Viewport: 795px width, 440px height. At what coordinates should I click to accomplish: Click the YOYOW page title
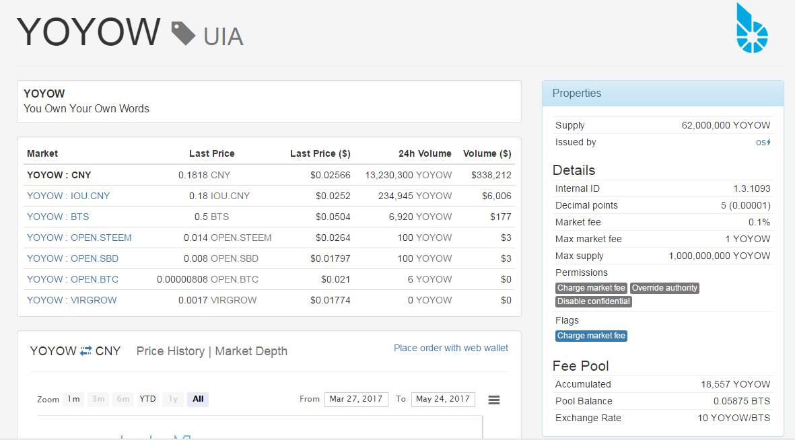[89, 32]
